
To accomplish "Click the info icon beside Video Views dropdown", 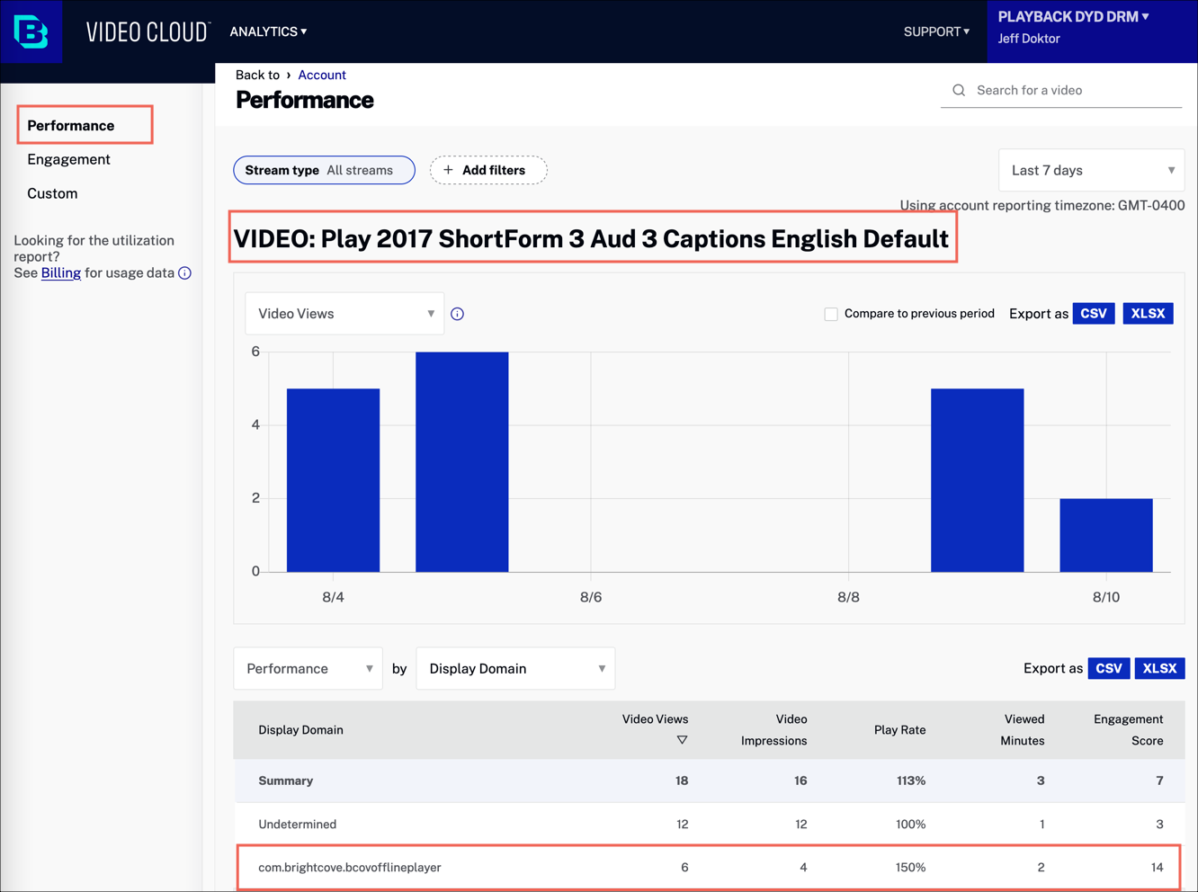I will click(457, 314).
